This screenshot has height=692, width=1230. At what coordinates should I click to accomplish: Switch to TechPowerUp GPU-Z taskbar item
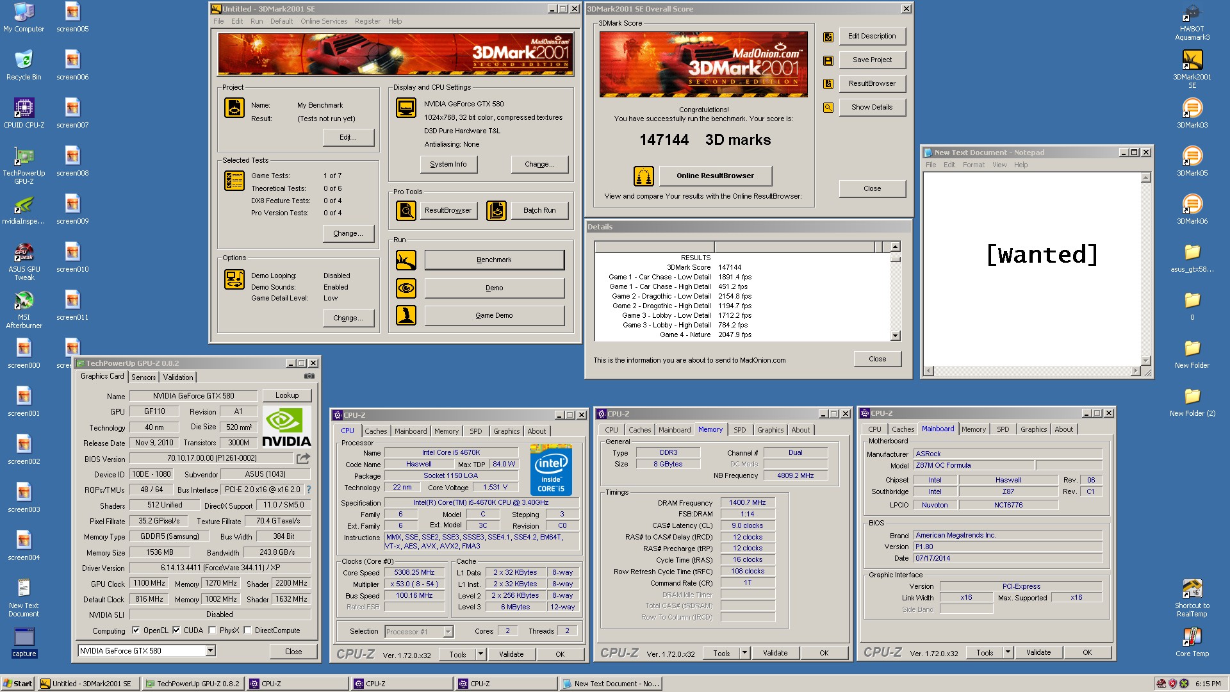[x=193, y=684]
